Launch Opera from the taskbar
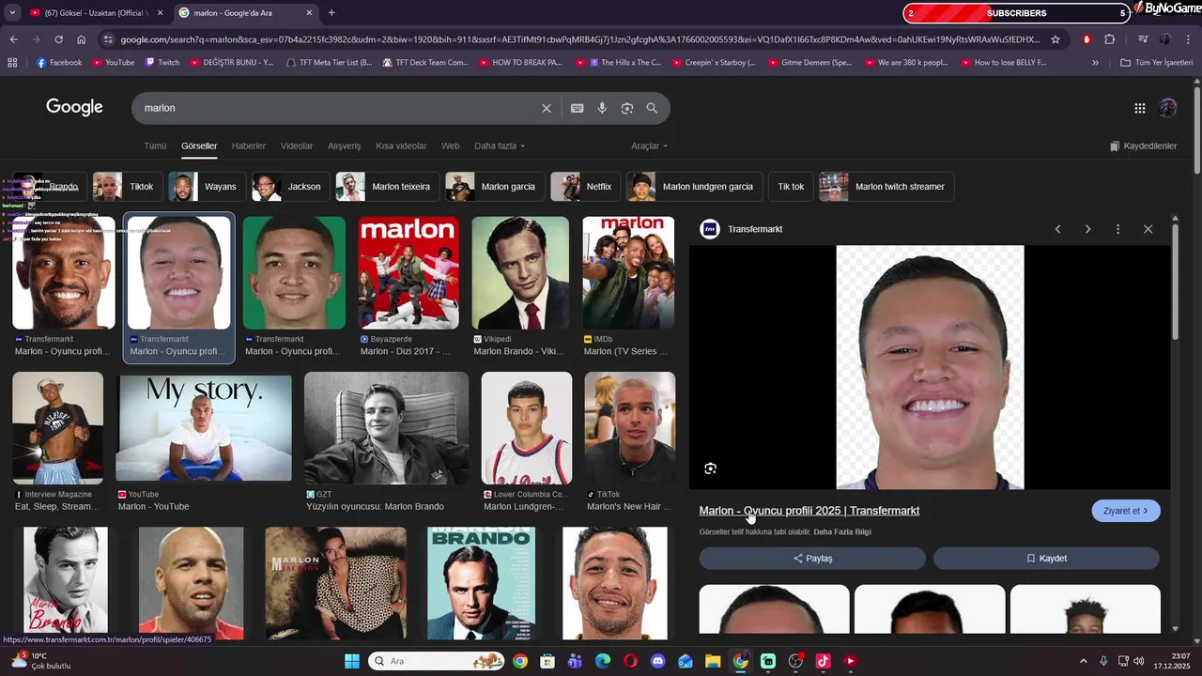This screenshot has height=676, width=1202. pos(630,661)
